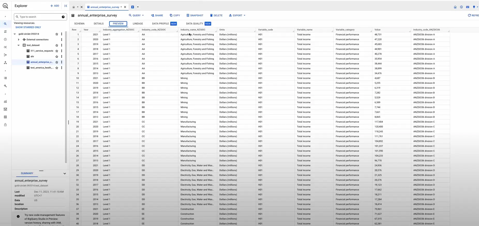Open the DATA QUALITY tab
The image size is (479, 226).
(198, 24)
